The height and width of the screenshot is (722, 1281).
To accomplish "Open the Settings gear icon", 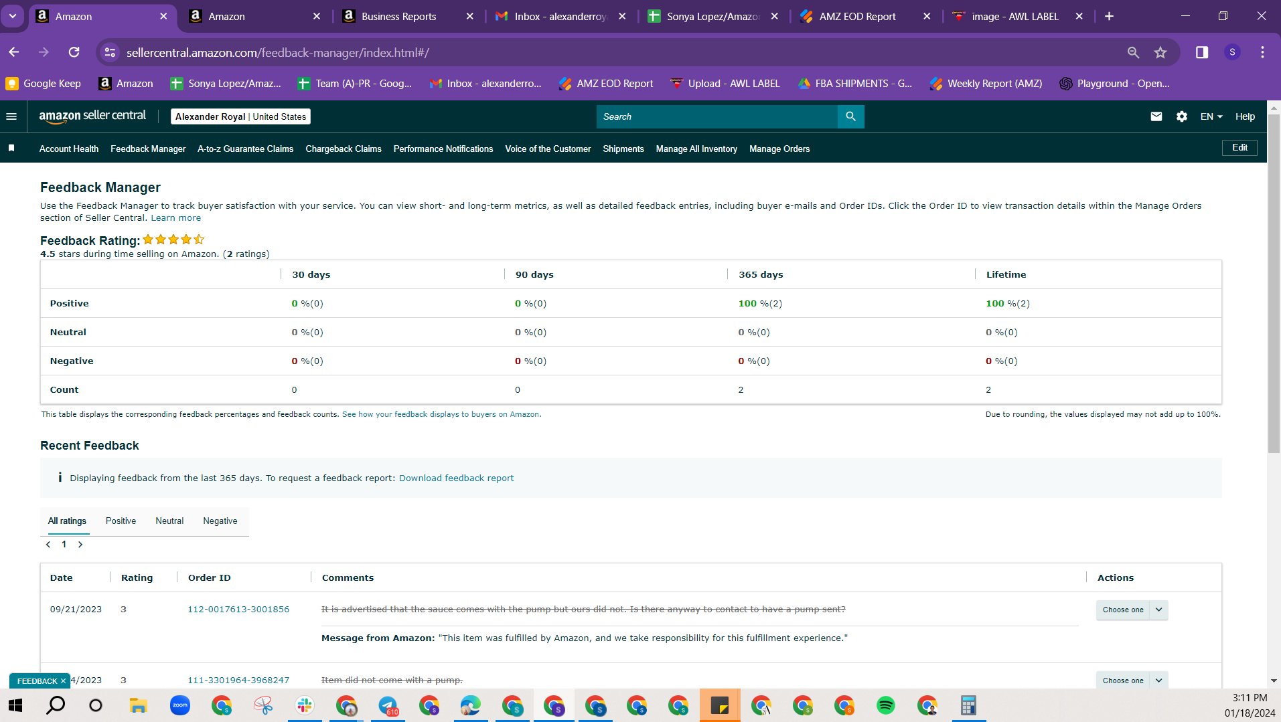I will pos(1182,116).
